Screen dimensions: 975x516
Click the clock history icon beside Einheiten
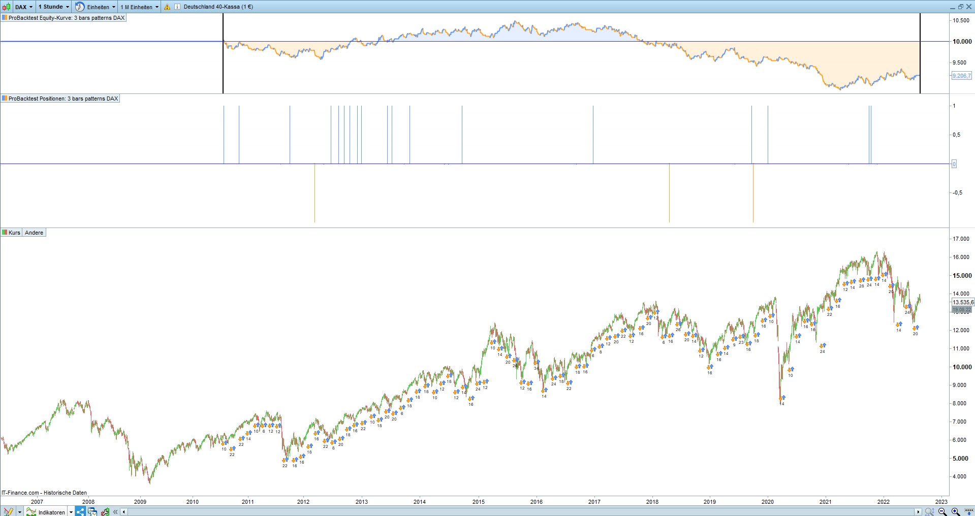coord(80,7)
